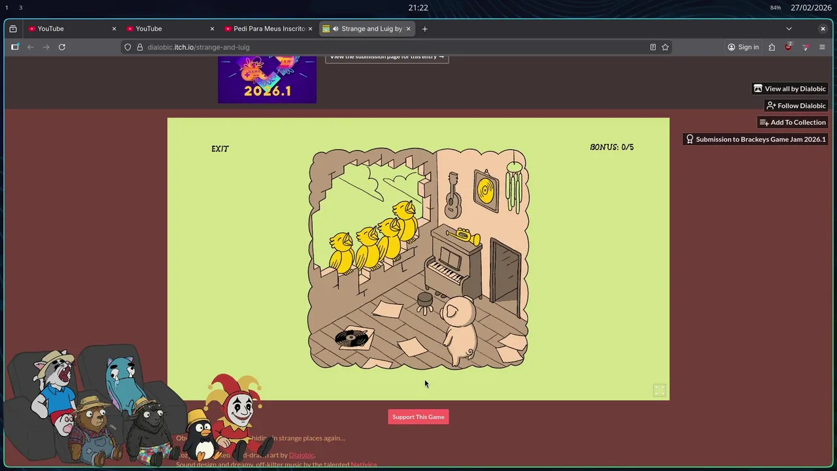
Task: Open a new tab with the plus icon
Action: [424, 29]
